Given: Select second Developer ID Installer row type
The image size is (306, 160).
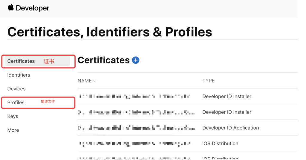Looking at the screenshot, I should [x=227, y=112].
